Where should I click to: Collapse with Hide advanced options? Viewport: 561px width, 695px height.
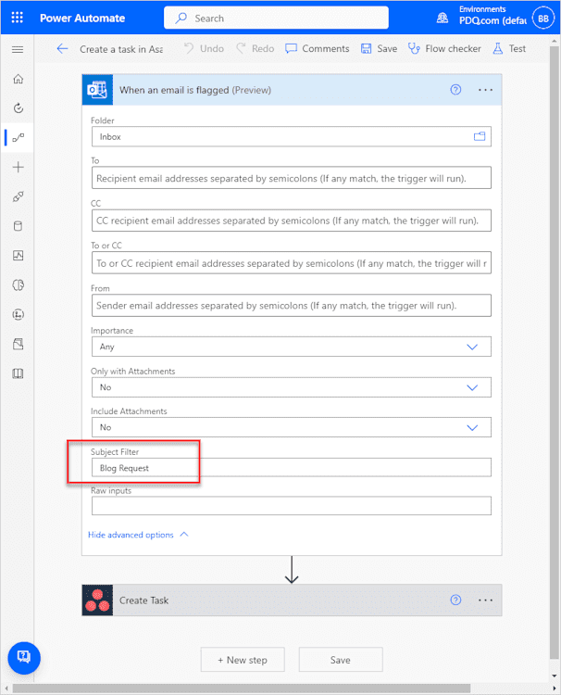coord(138,535)
